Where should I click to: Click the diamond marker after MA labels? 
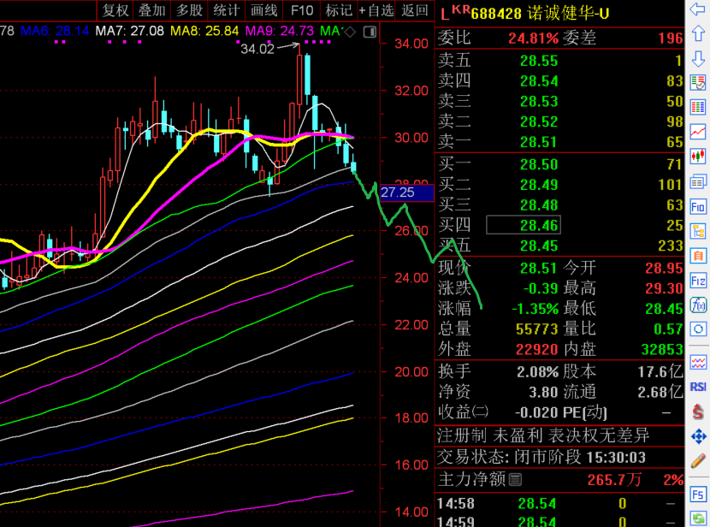[x=351, y=32]
